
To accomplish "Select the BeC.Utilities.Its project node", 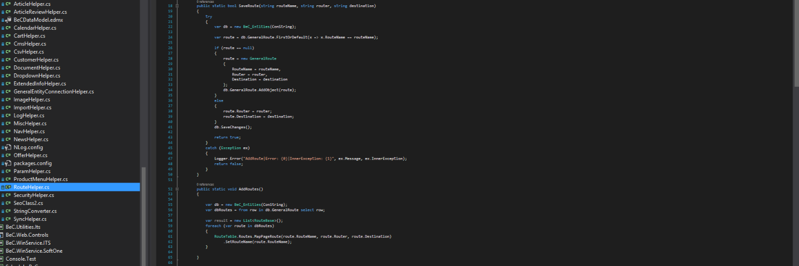I will click(x=23, y=227).
